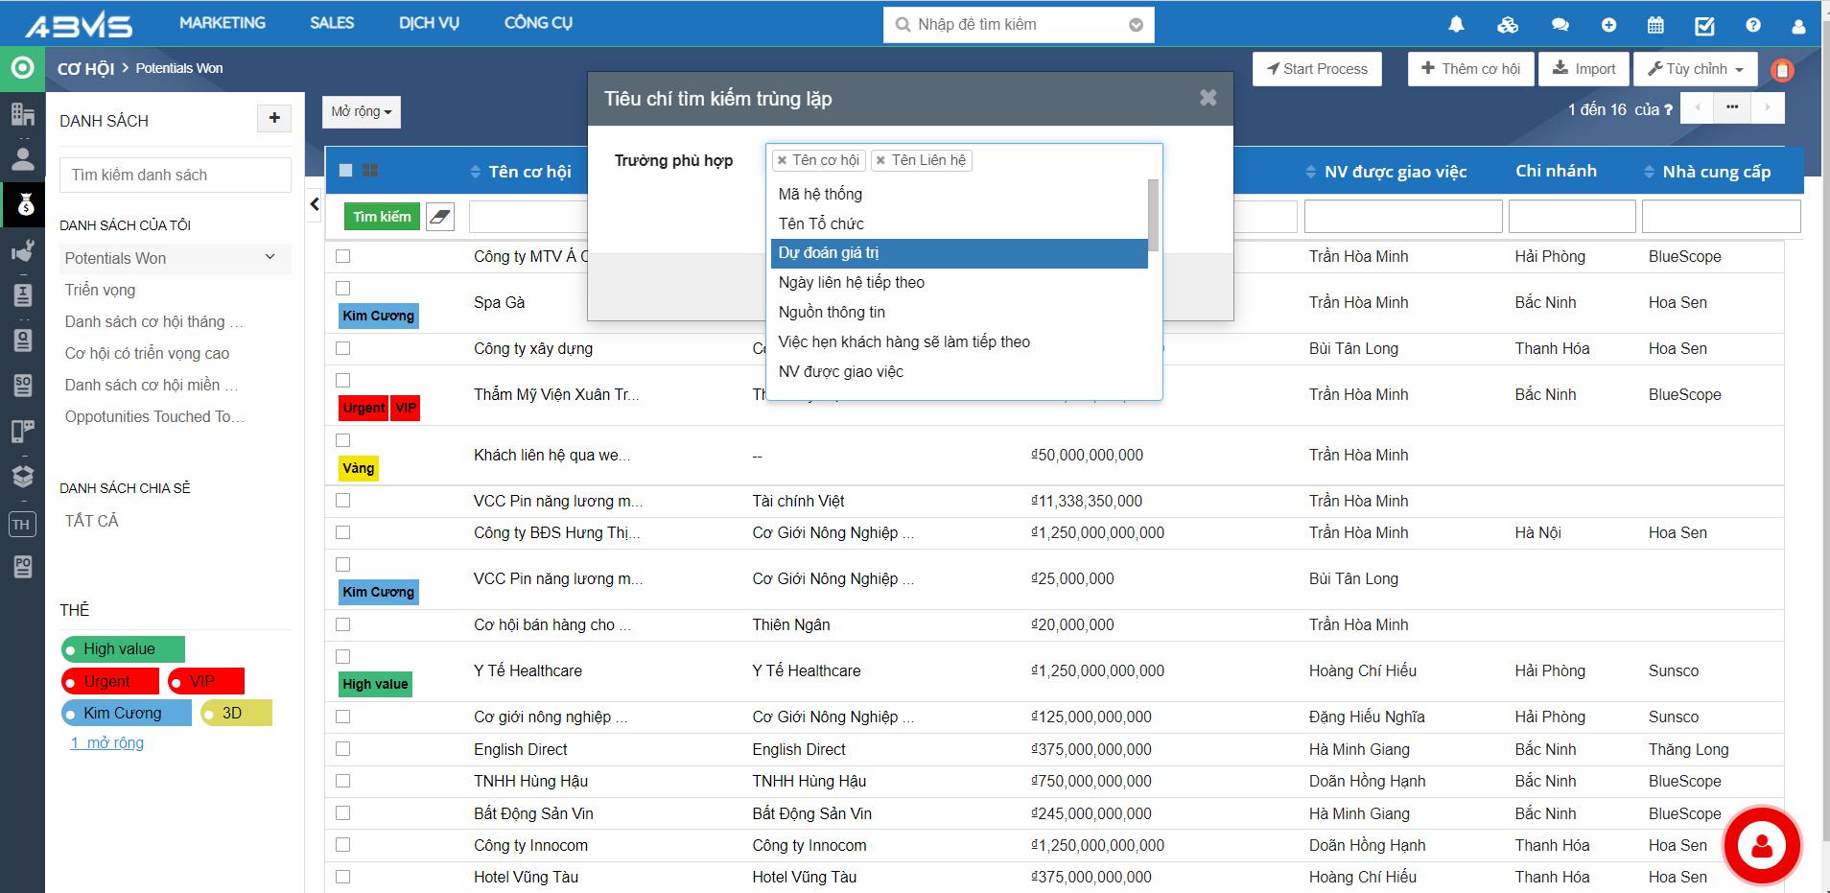1830x893 pixels.
Task: Open the chat messages icon
Action: [x=1560, y=25]
